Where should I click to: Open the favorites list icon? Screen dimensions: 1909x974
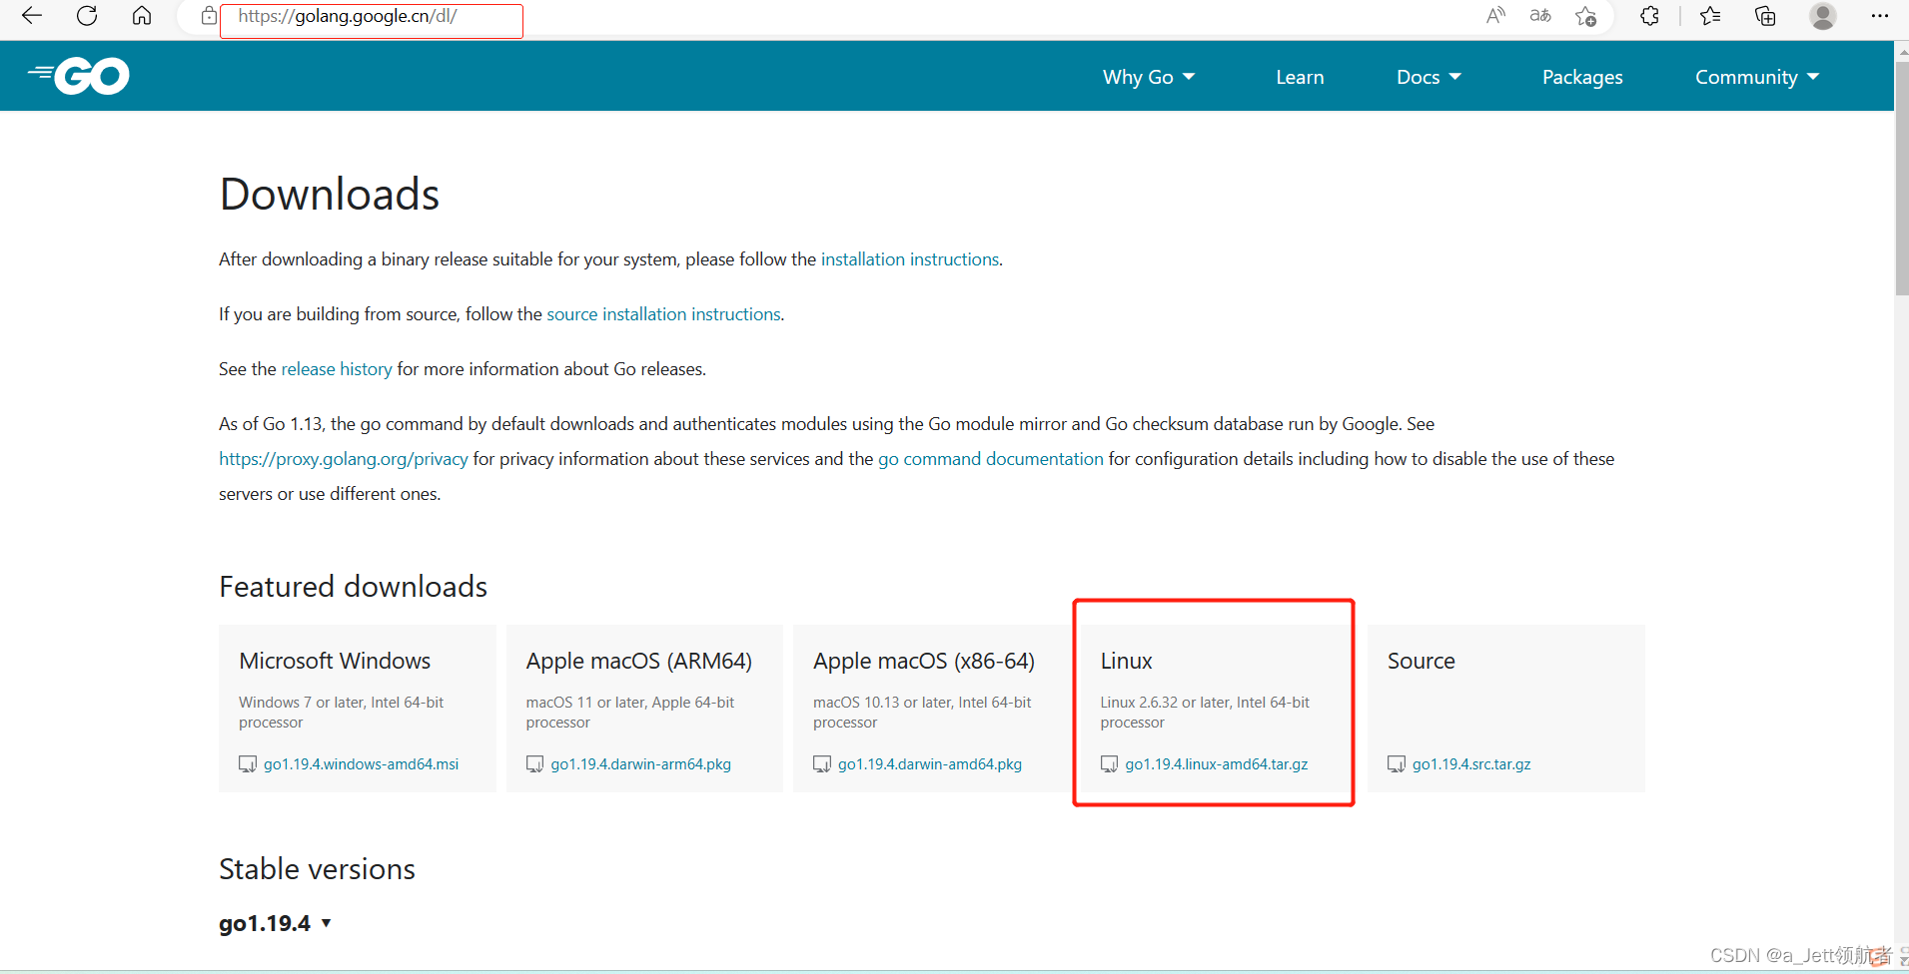pos(1710,15)
